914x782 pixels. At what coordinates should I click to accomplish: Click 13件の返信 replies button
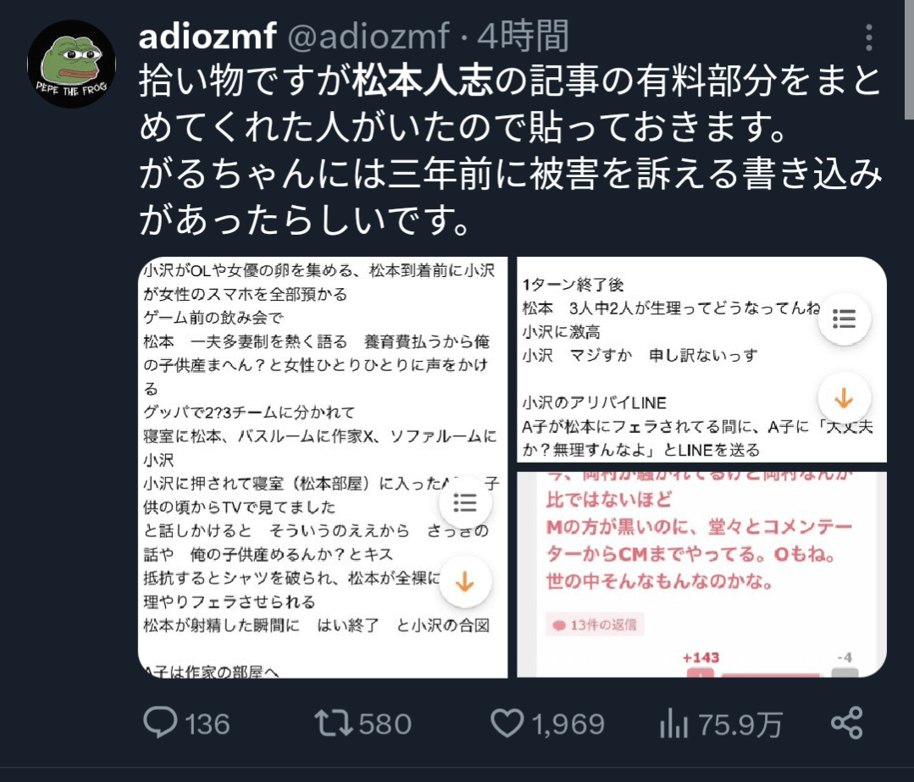[x=595, y=624]
